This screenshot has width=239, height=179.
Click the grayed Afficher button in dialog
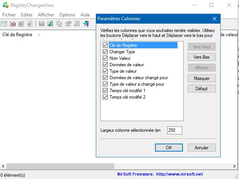[202, 68]
